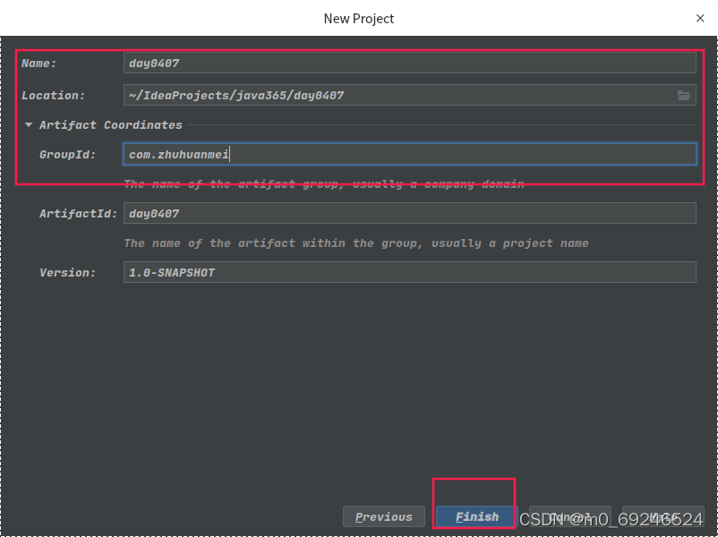The height and width of the screenshot is (537, 718).
Task: Click into the Location path field
Action: coord(398,95)
